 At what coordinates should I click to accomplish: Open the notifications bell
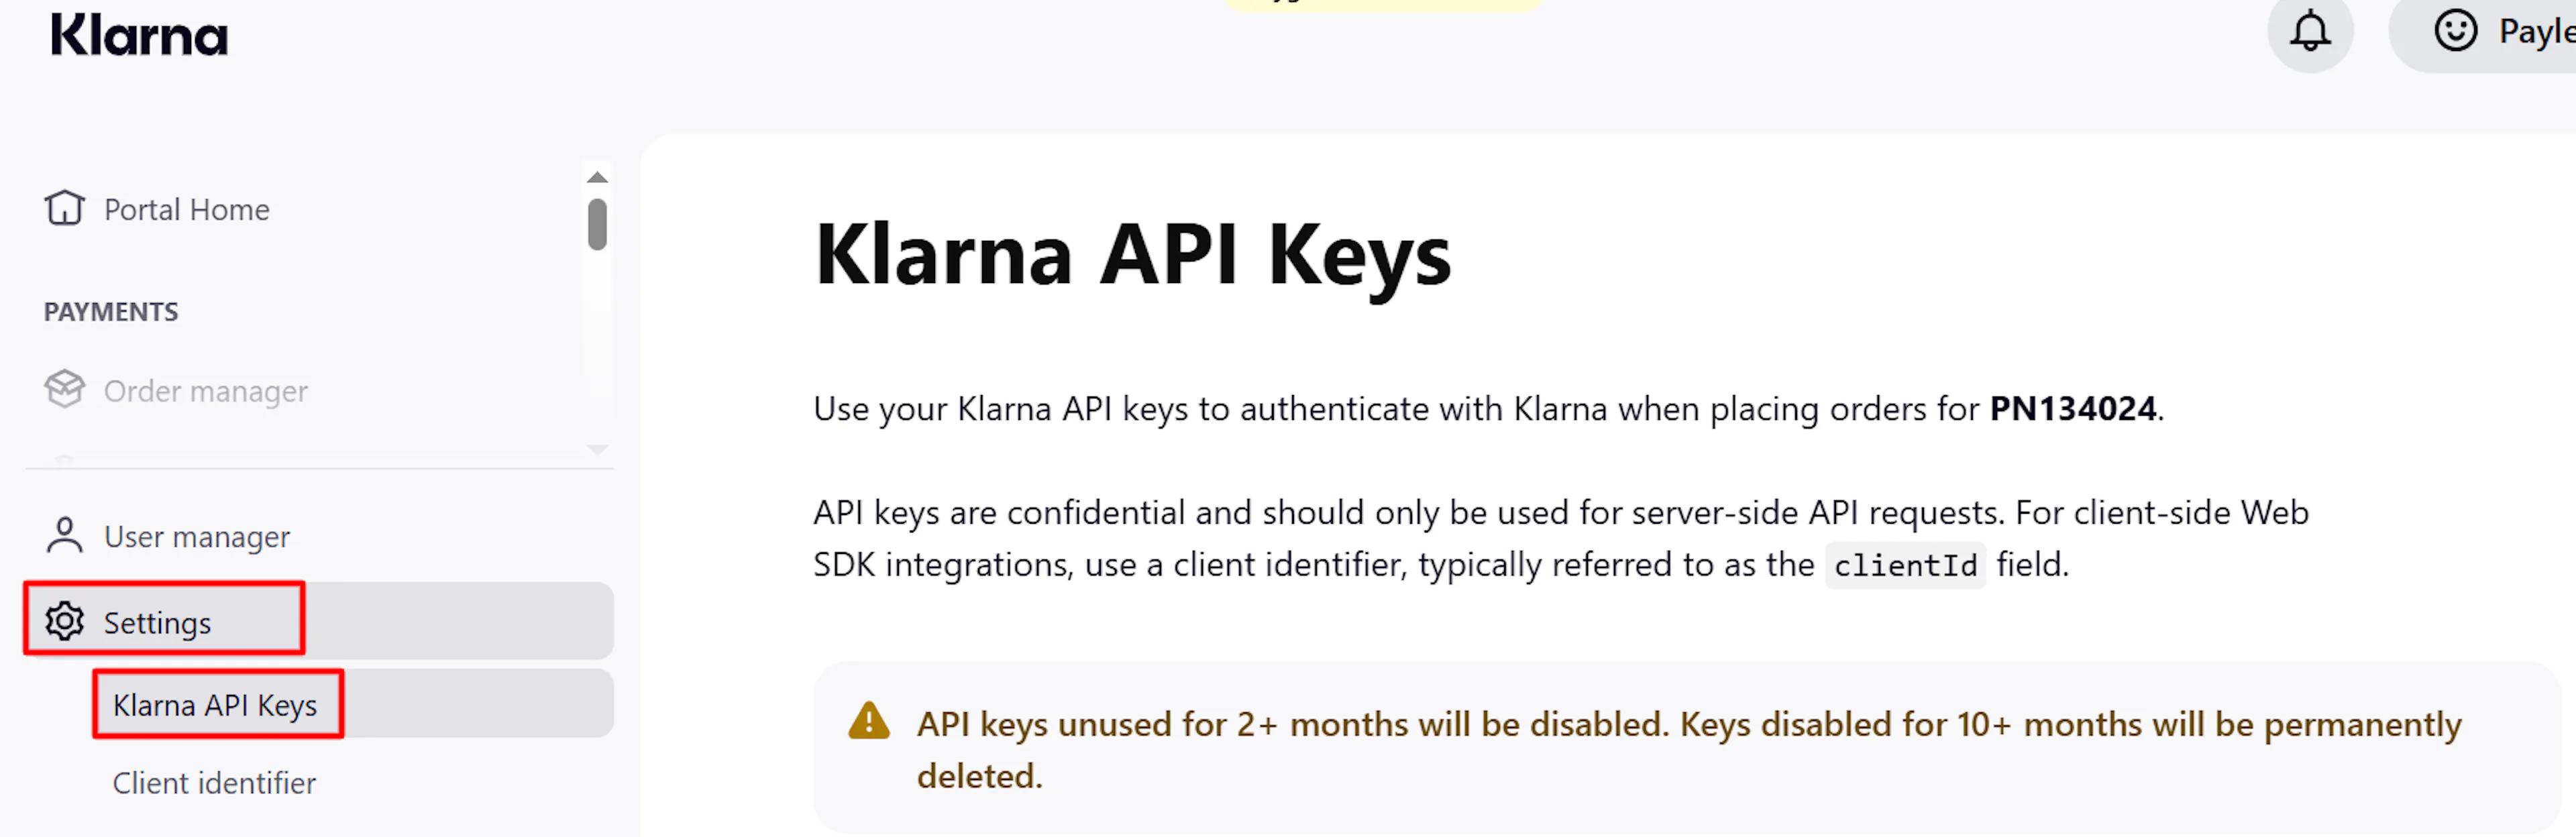coord(2310,31)
